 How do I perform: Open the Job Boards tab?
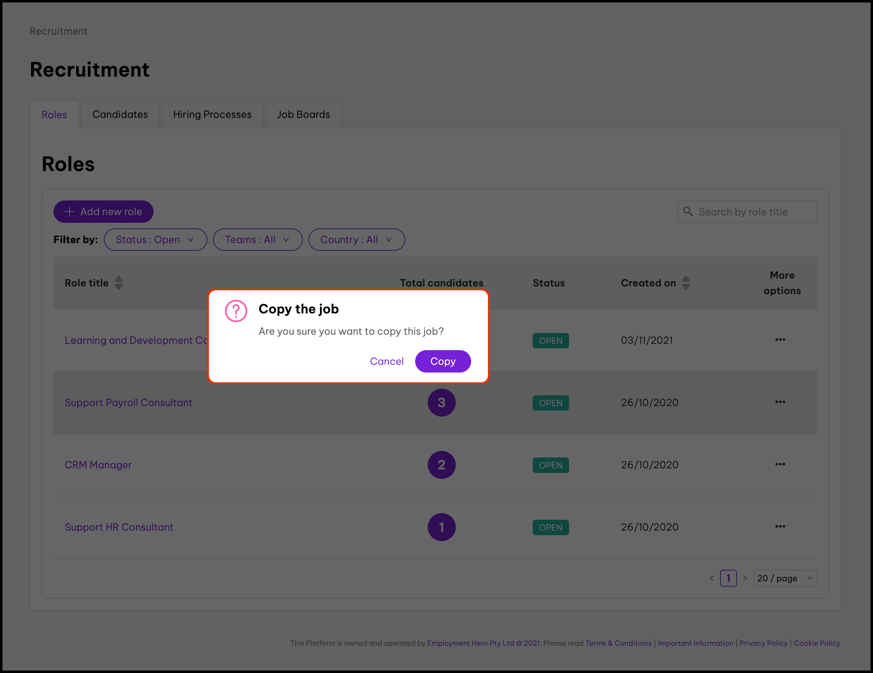click(x=303, y=115)
